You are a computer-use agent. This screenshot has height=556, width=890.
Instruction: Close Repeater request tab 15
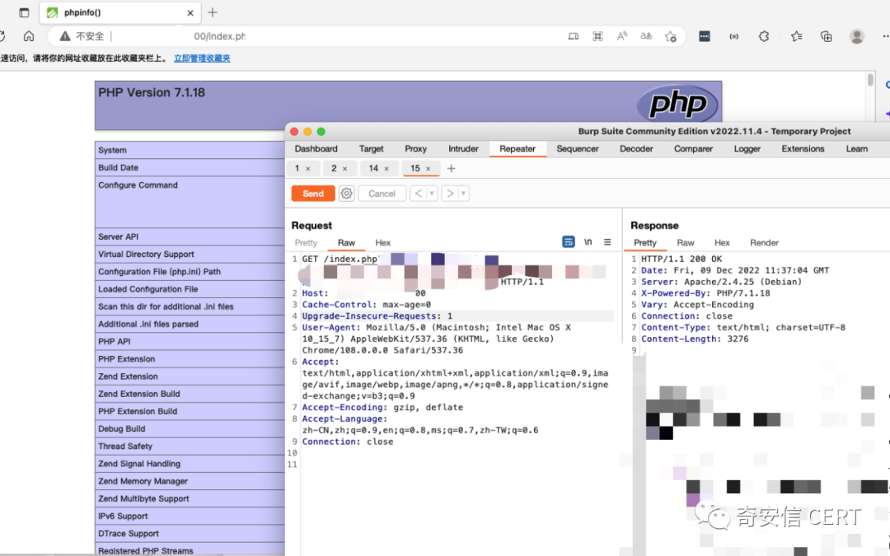(x=428, y=169)
